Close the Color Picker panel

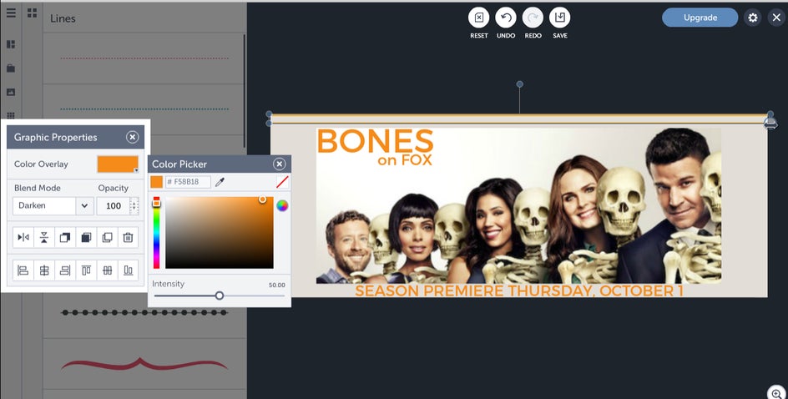point(279,164)
